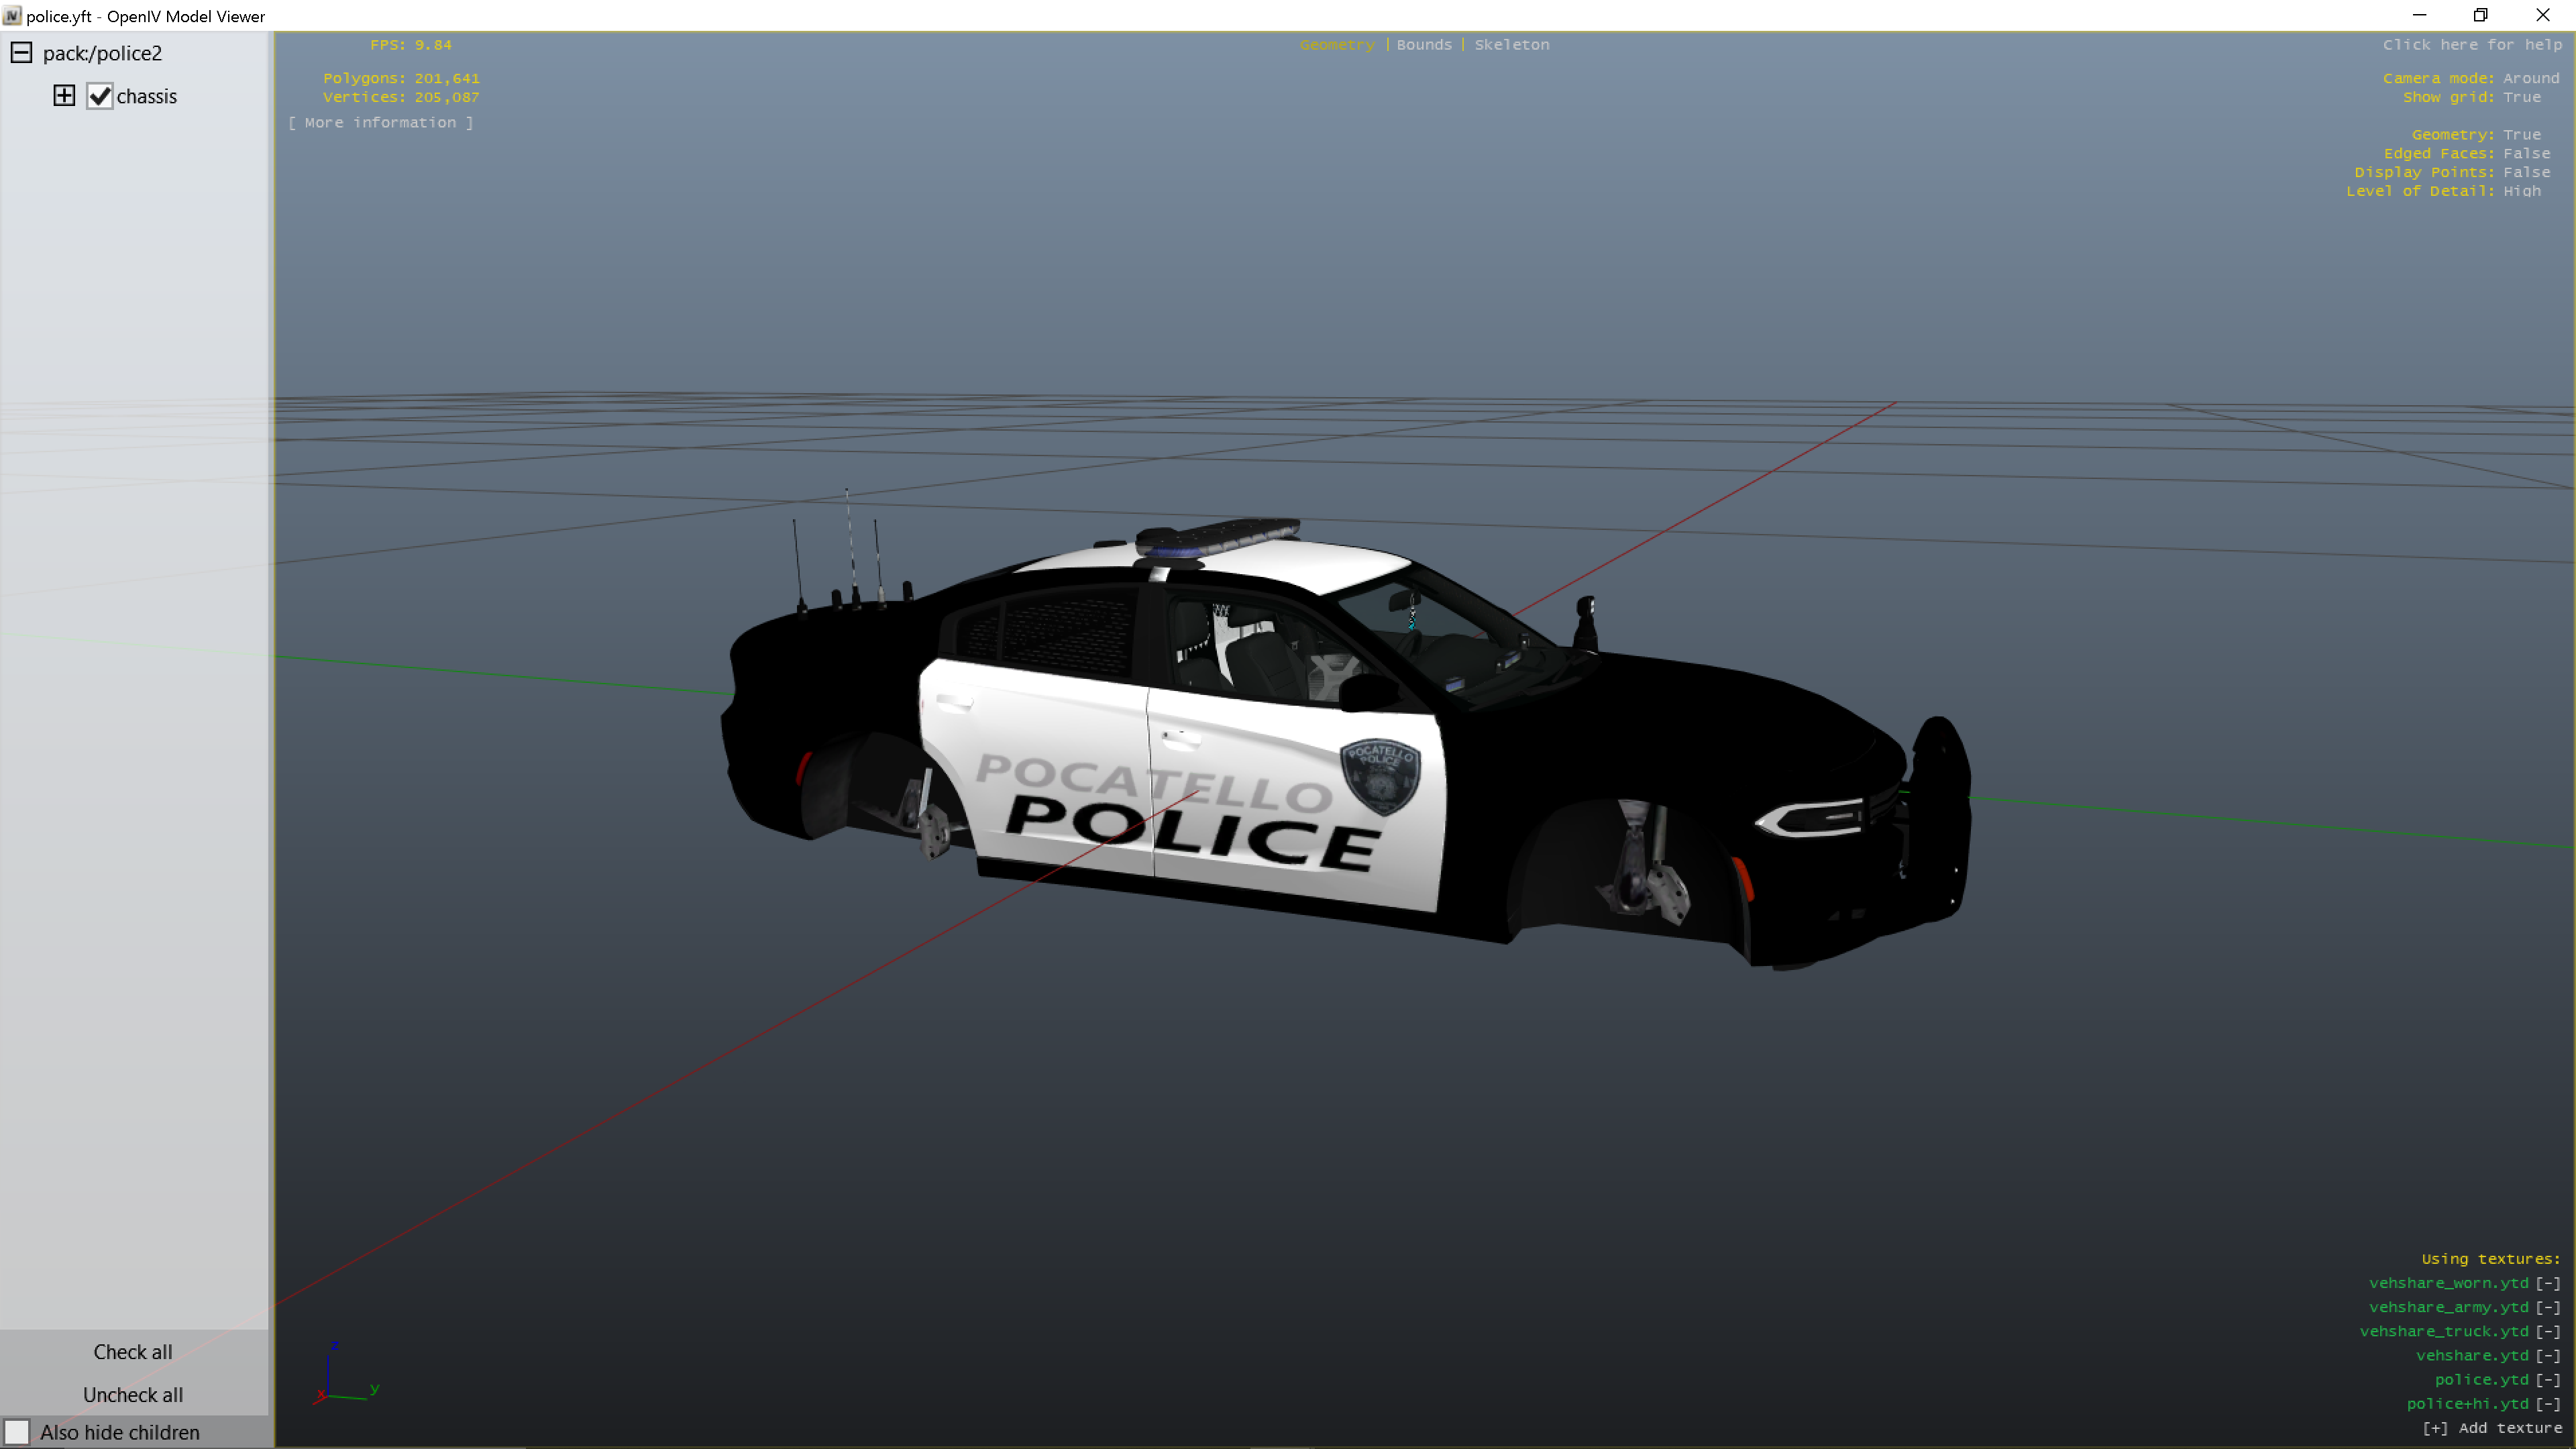
Task: Remove the police.ytd texture via [-]
Action: coord(2547,1379)
